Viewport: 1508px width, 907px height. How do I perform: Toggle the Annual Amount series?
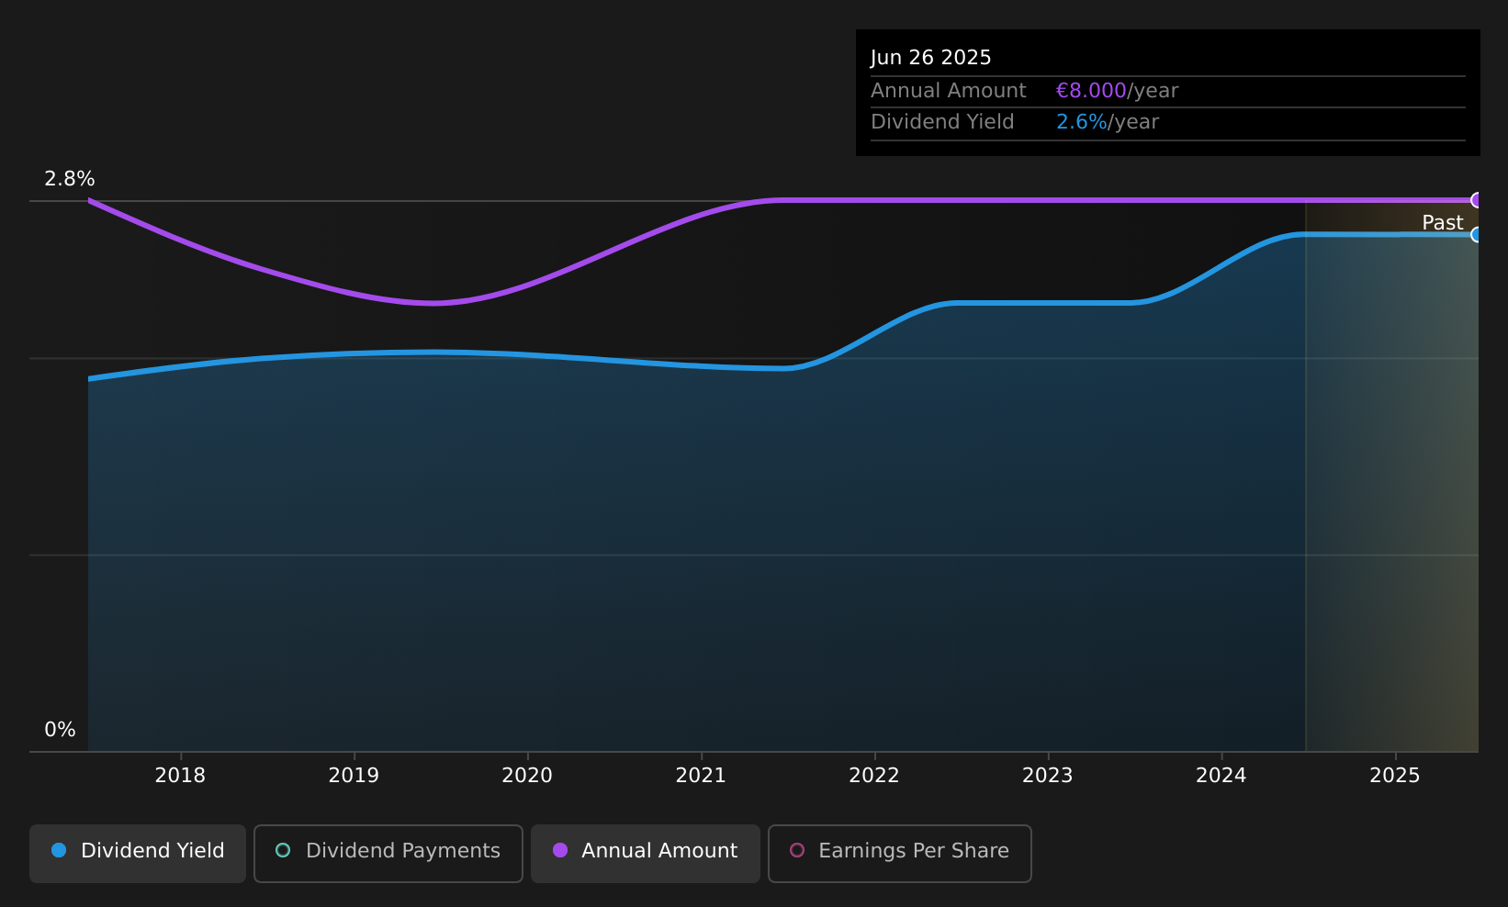[x=645, y=853]
